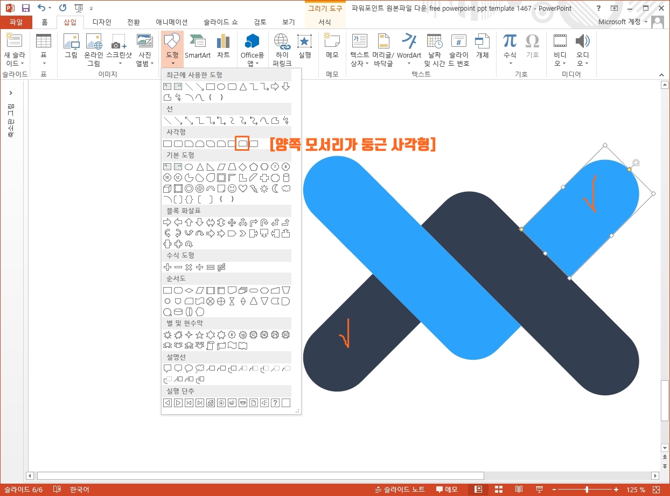The height and width of the screenshot is (496, 670).
Task: Insert 머리글/바닥글 header and footer
Action: [x=383, y=50]
